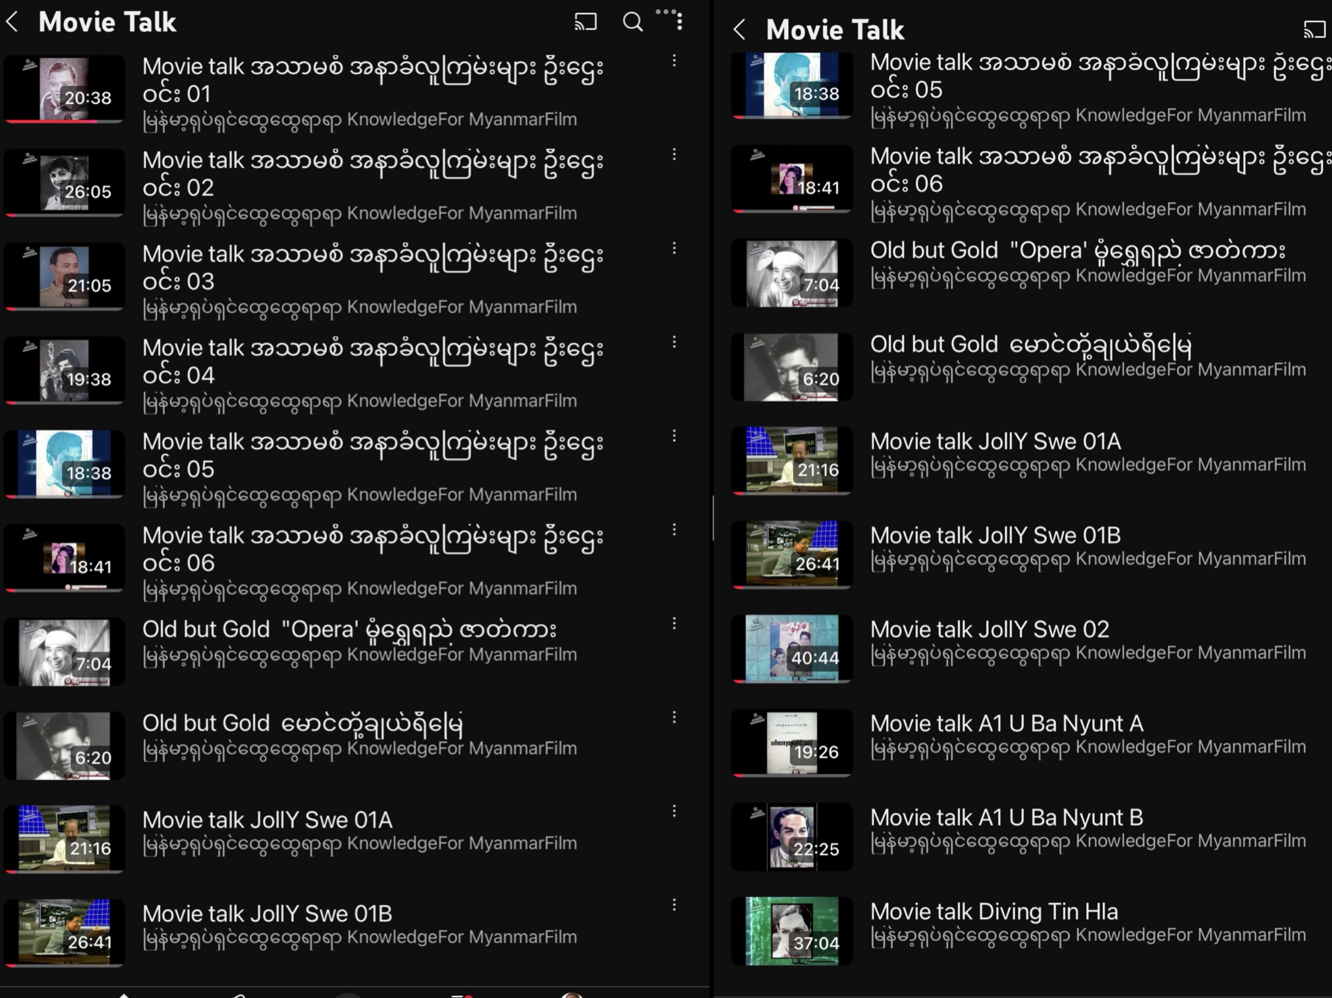The width and height of the screenshot is (1332, 998).
Task: Select Movie talk A1 U Ba Nyunt A
Action: [x=1006, y=724]
